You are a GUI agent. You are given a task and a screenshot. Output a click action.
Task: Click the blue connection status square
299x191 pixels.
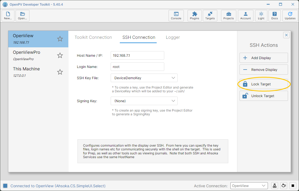(5, 186)
